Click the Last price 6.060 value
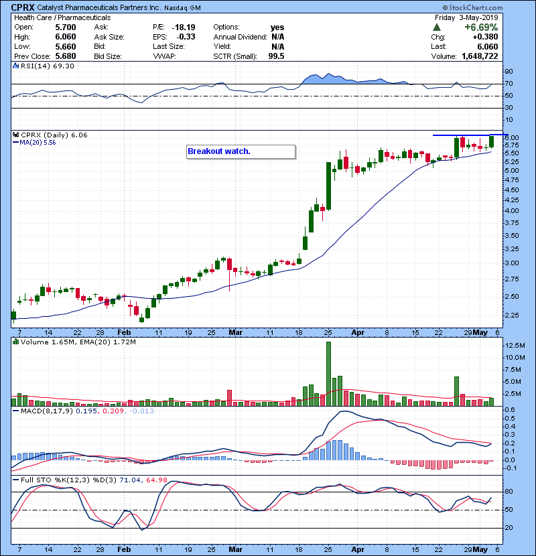The image size is (536, 556). [x=487, y=46]
